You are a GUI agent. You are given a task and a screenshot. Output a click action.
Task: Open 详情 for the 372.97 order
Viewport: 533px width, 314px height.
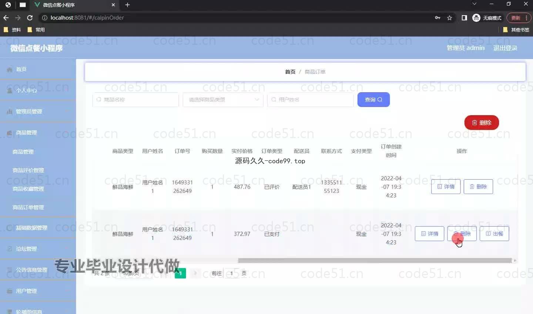click(429, 234)
